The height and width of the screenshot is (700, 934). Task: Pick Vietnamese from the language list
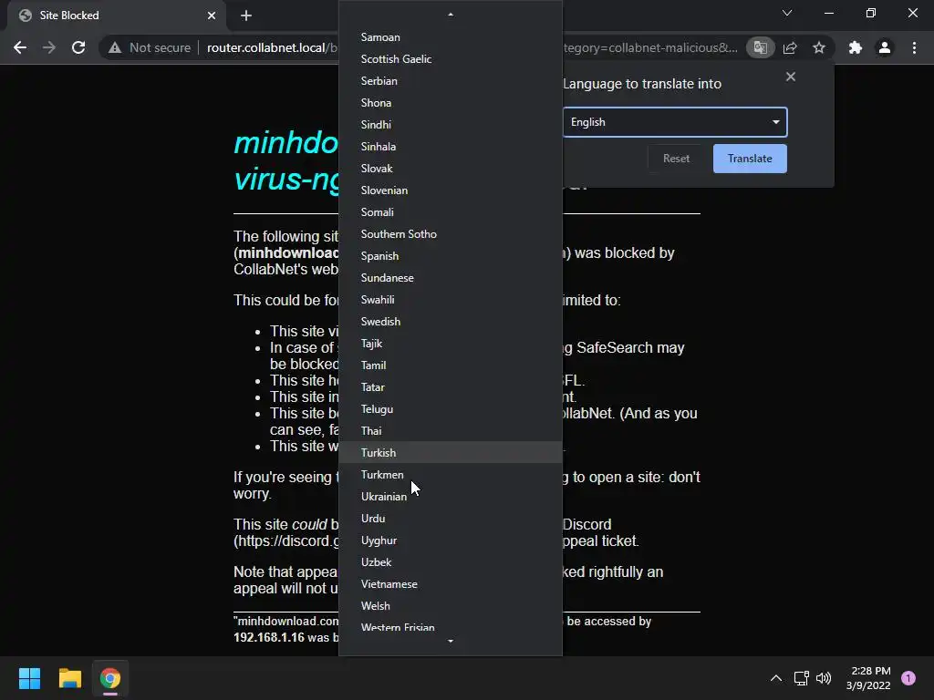tap(451, 584)
